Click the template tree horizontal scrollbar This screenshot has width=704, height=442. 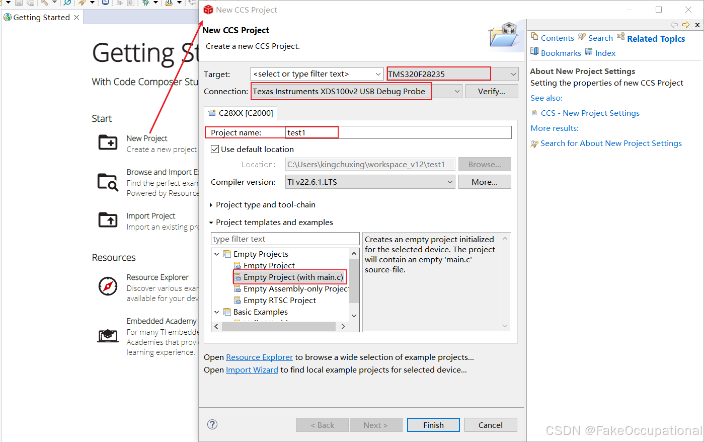coord(279,326)
